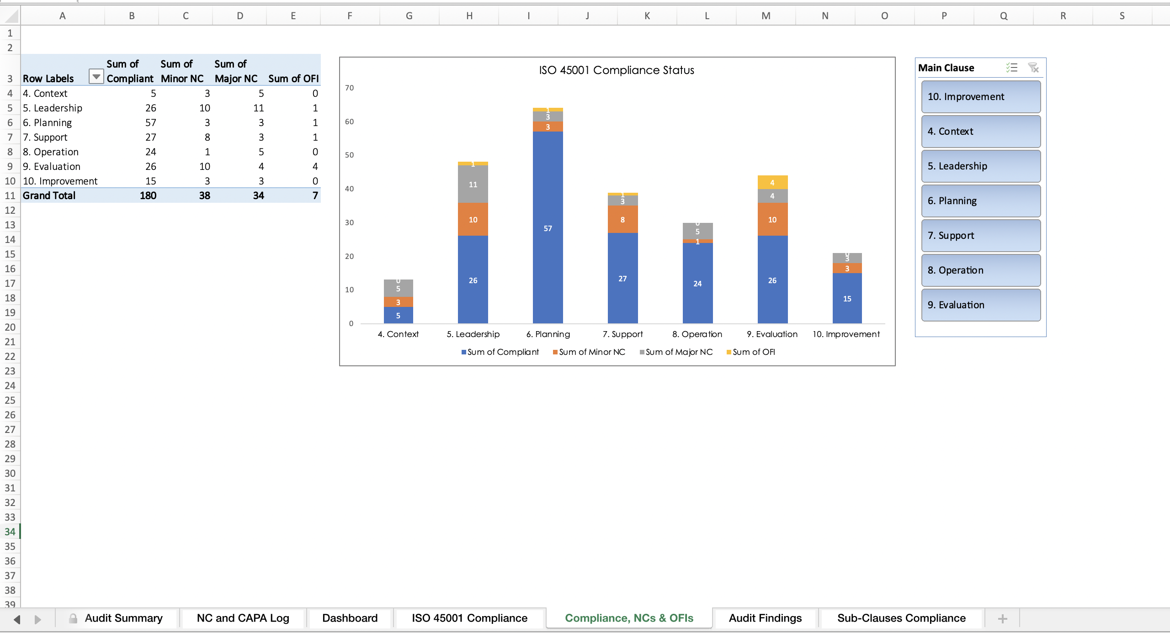Go to next sheet tab arrow

click(x=38, y=619)
